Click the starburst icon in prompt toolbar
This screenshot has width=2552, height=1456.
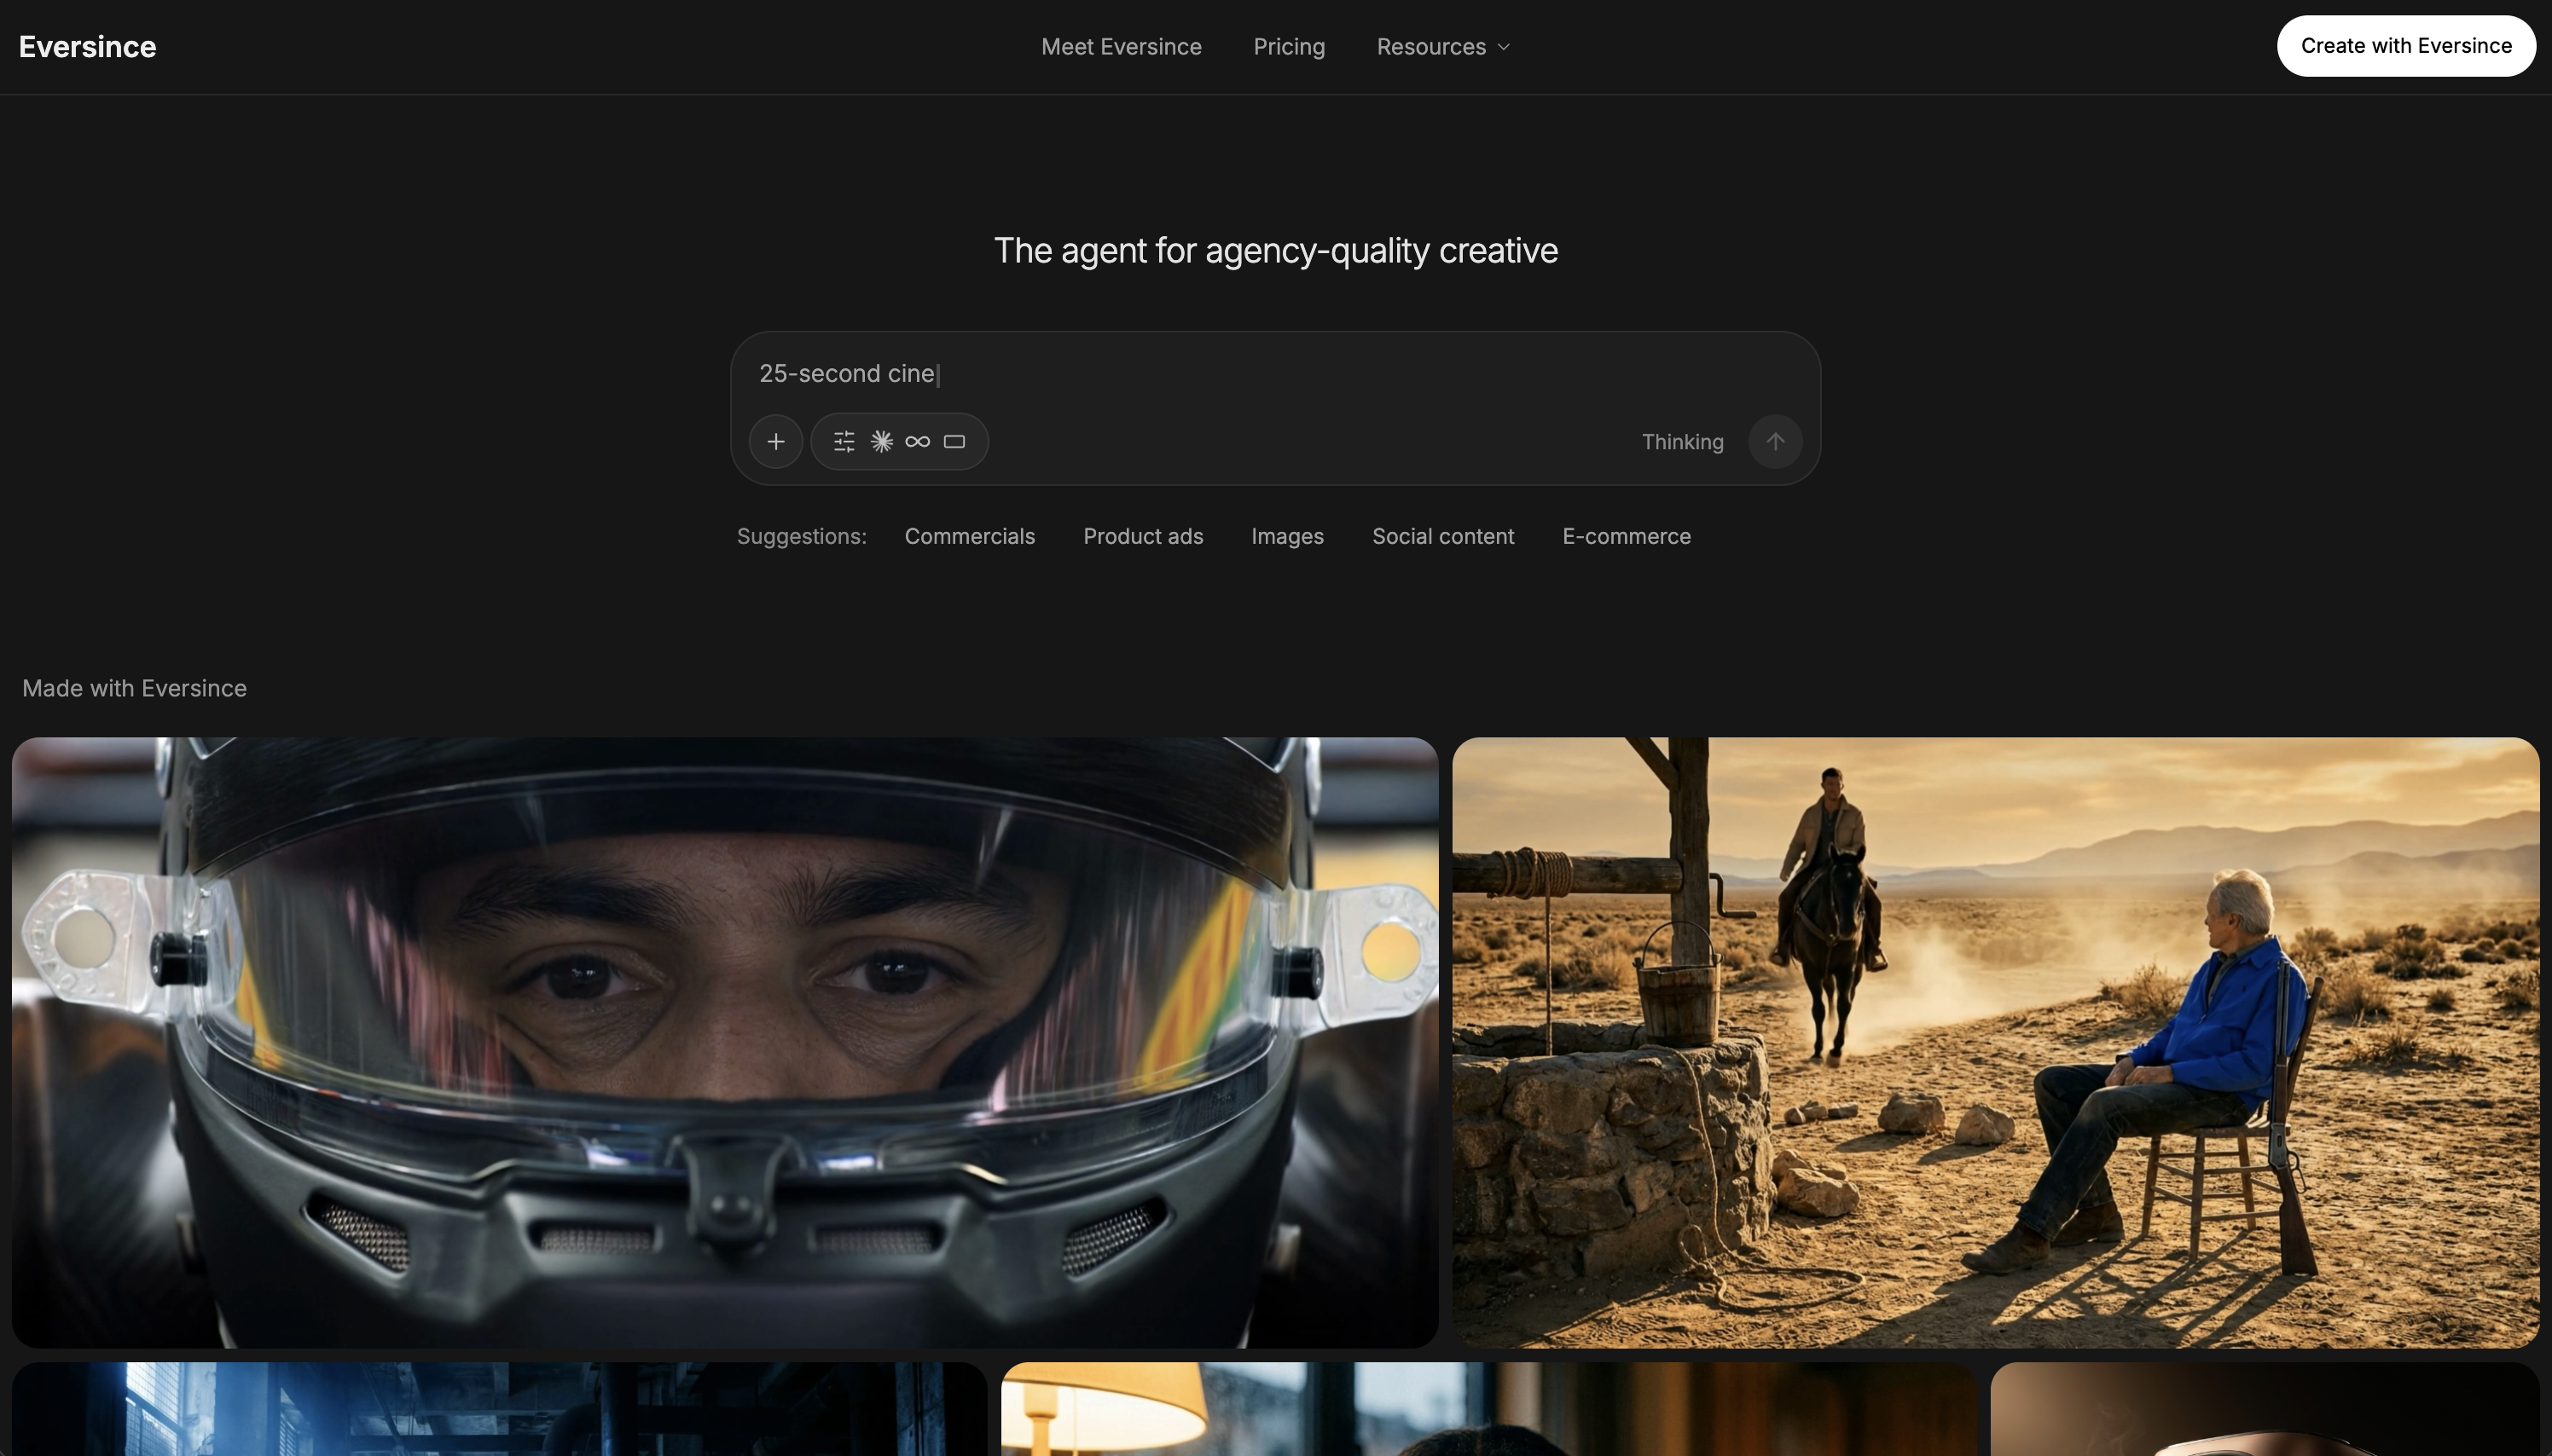coord(881,441)
